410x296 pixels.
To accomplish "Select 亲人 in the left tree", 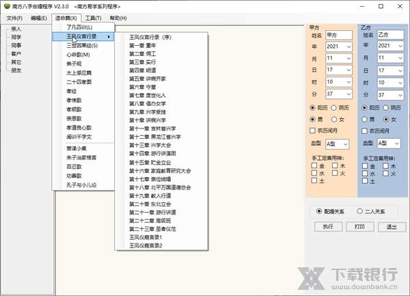I will click(x=16, y=29).
